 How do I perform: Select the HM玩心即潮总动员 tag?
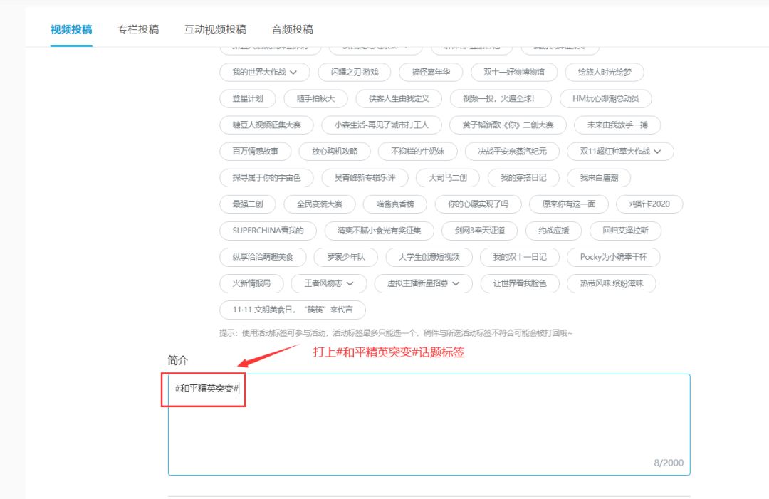pyautogui.click(x=606, y=98)
